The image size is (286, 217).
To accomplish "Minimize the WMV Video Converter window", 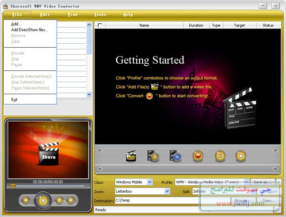I will (x=263, y=6).
